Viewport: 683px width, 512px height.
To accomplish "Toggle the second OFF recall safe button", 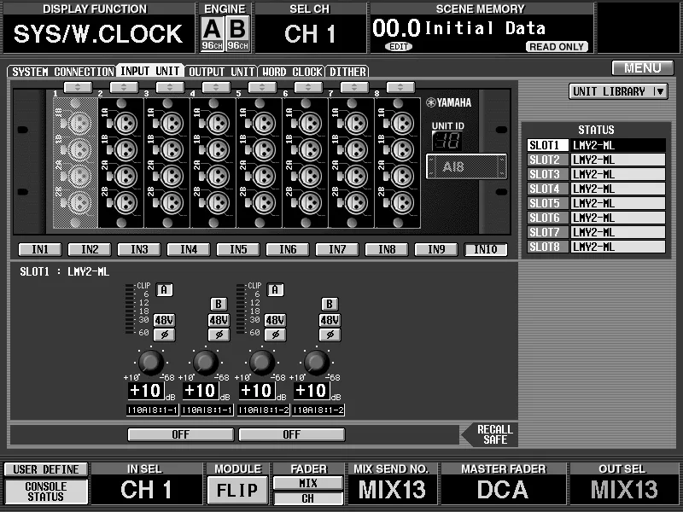I will (x=292, y=434).
